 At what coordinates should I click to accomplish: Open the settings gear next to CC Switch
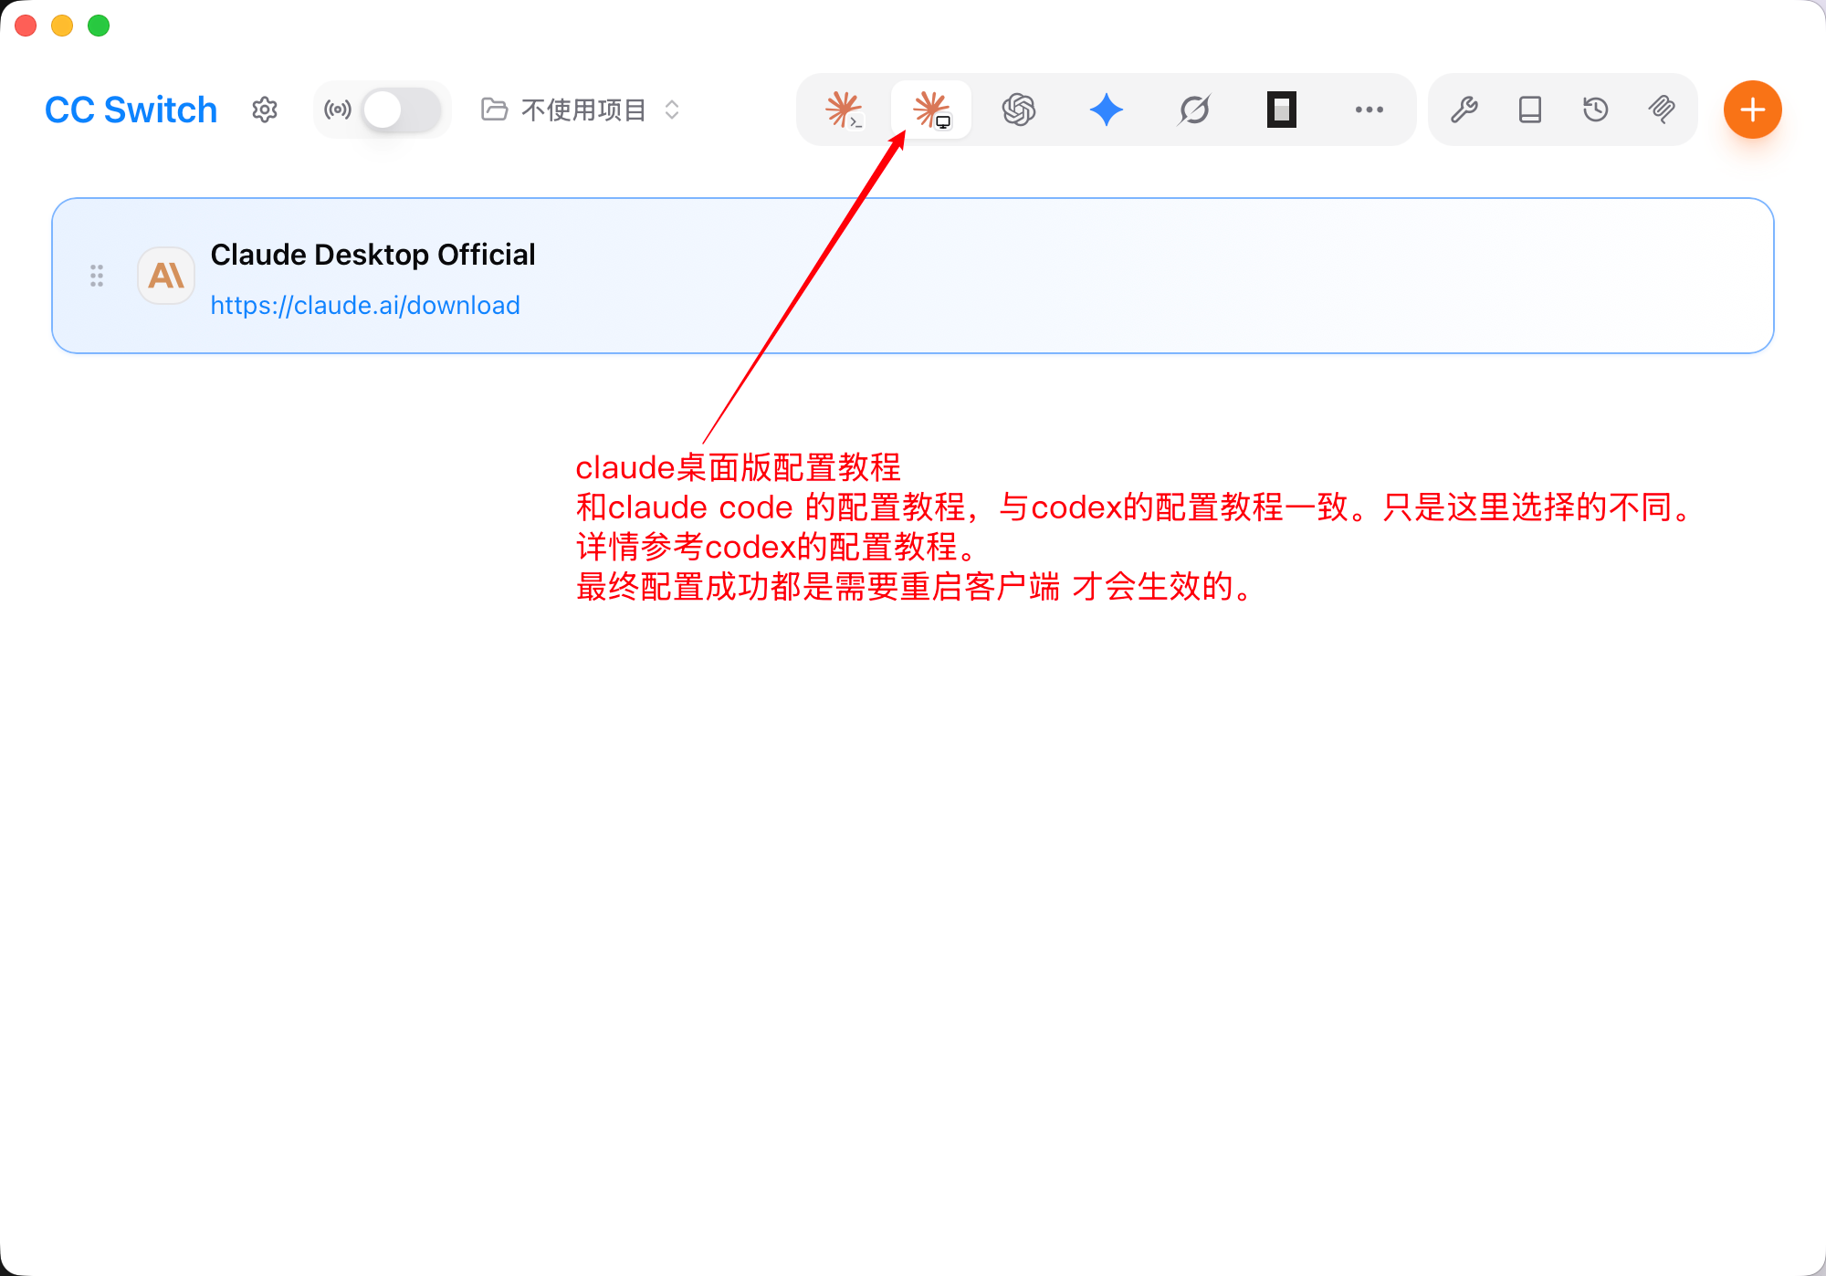pos(265,110)
